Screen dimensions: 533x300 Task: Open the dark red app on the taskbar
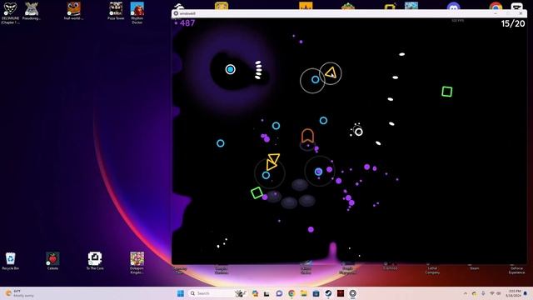(341, 293)
